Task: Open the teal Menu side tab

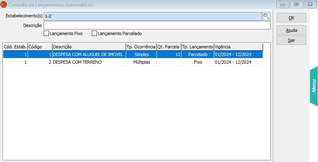Action: [x=314, y=86]
